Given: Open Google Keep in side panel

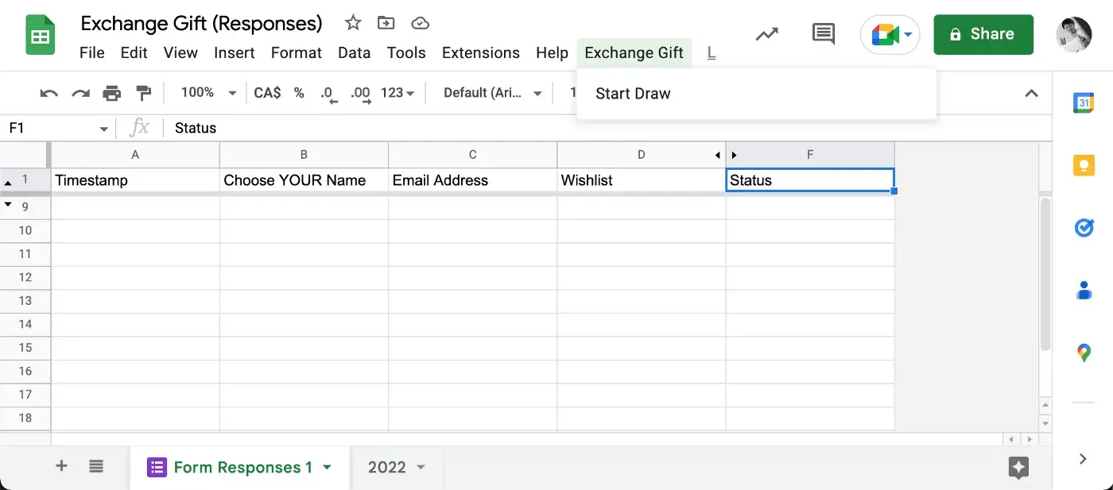Looking at the screenshot, I should [1084, 165].
